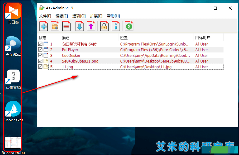Image resolution: width=239 pixels, height=155 pixels.
Task: Click the AskAdmin title bar icon
Action: pyautogui.click(x=42, y=8)
